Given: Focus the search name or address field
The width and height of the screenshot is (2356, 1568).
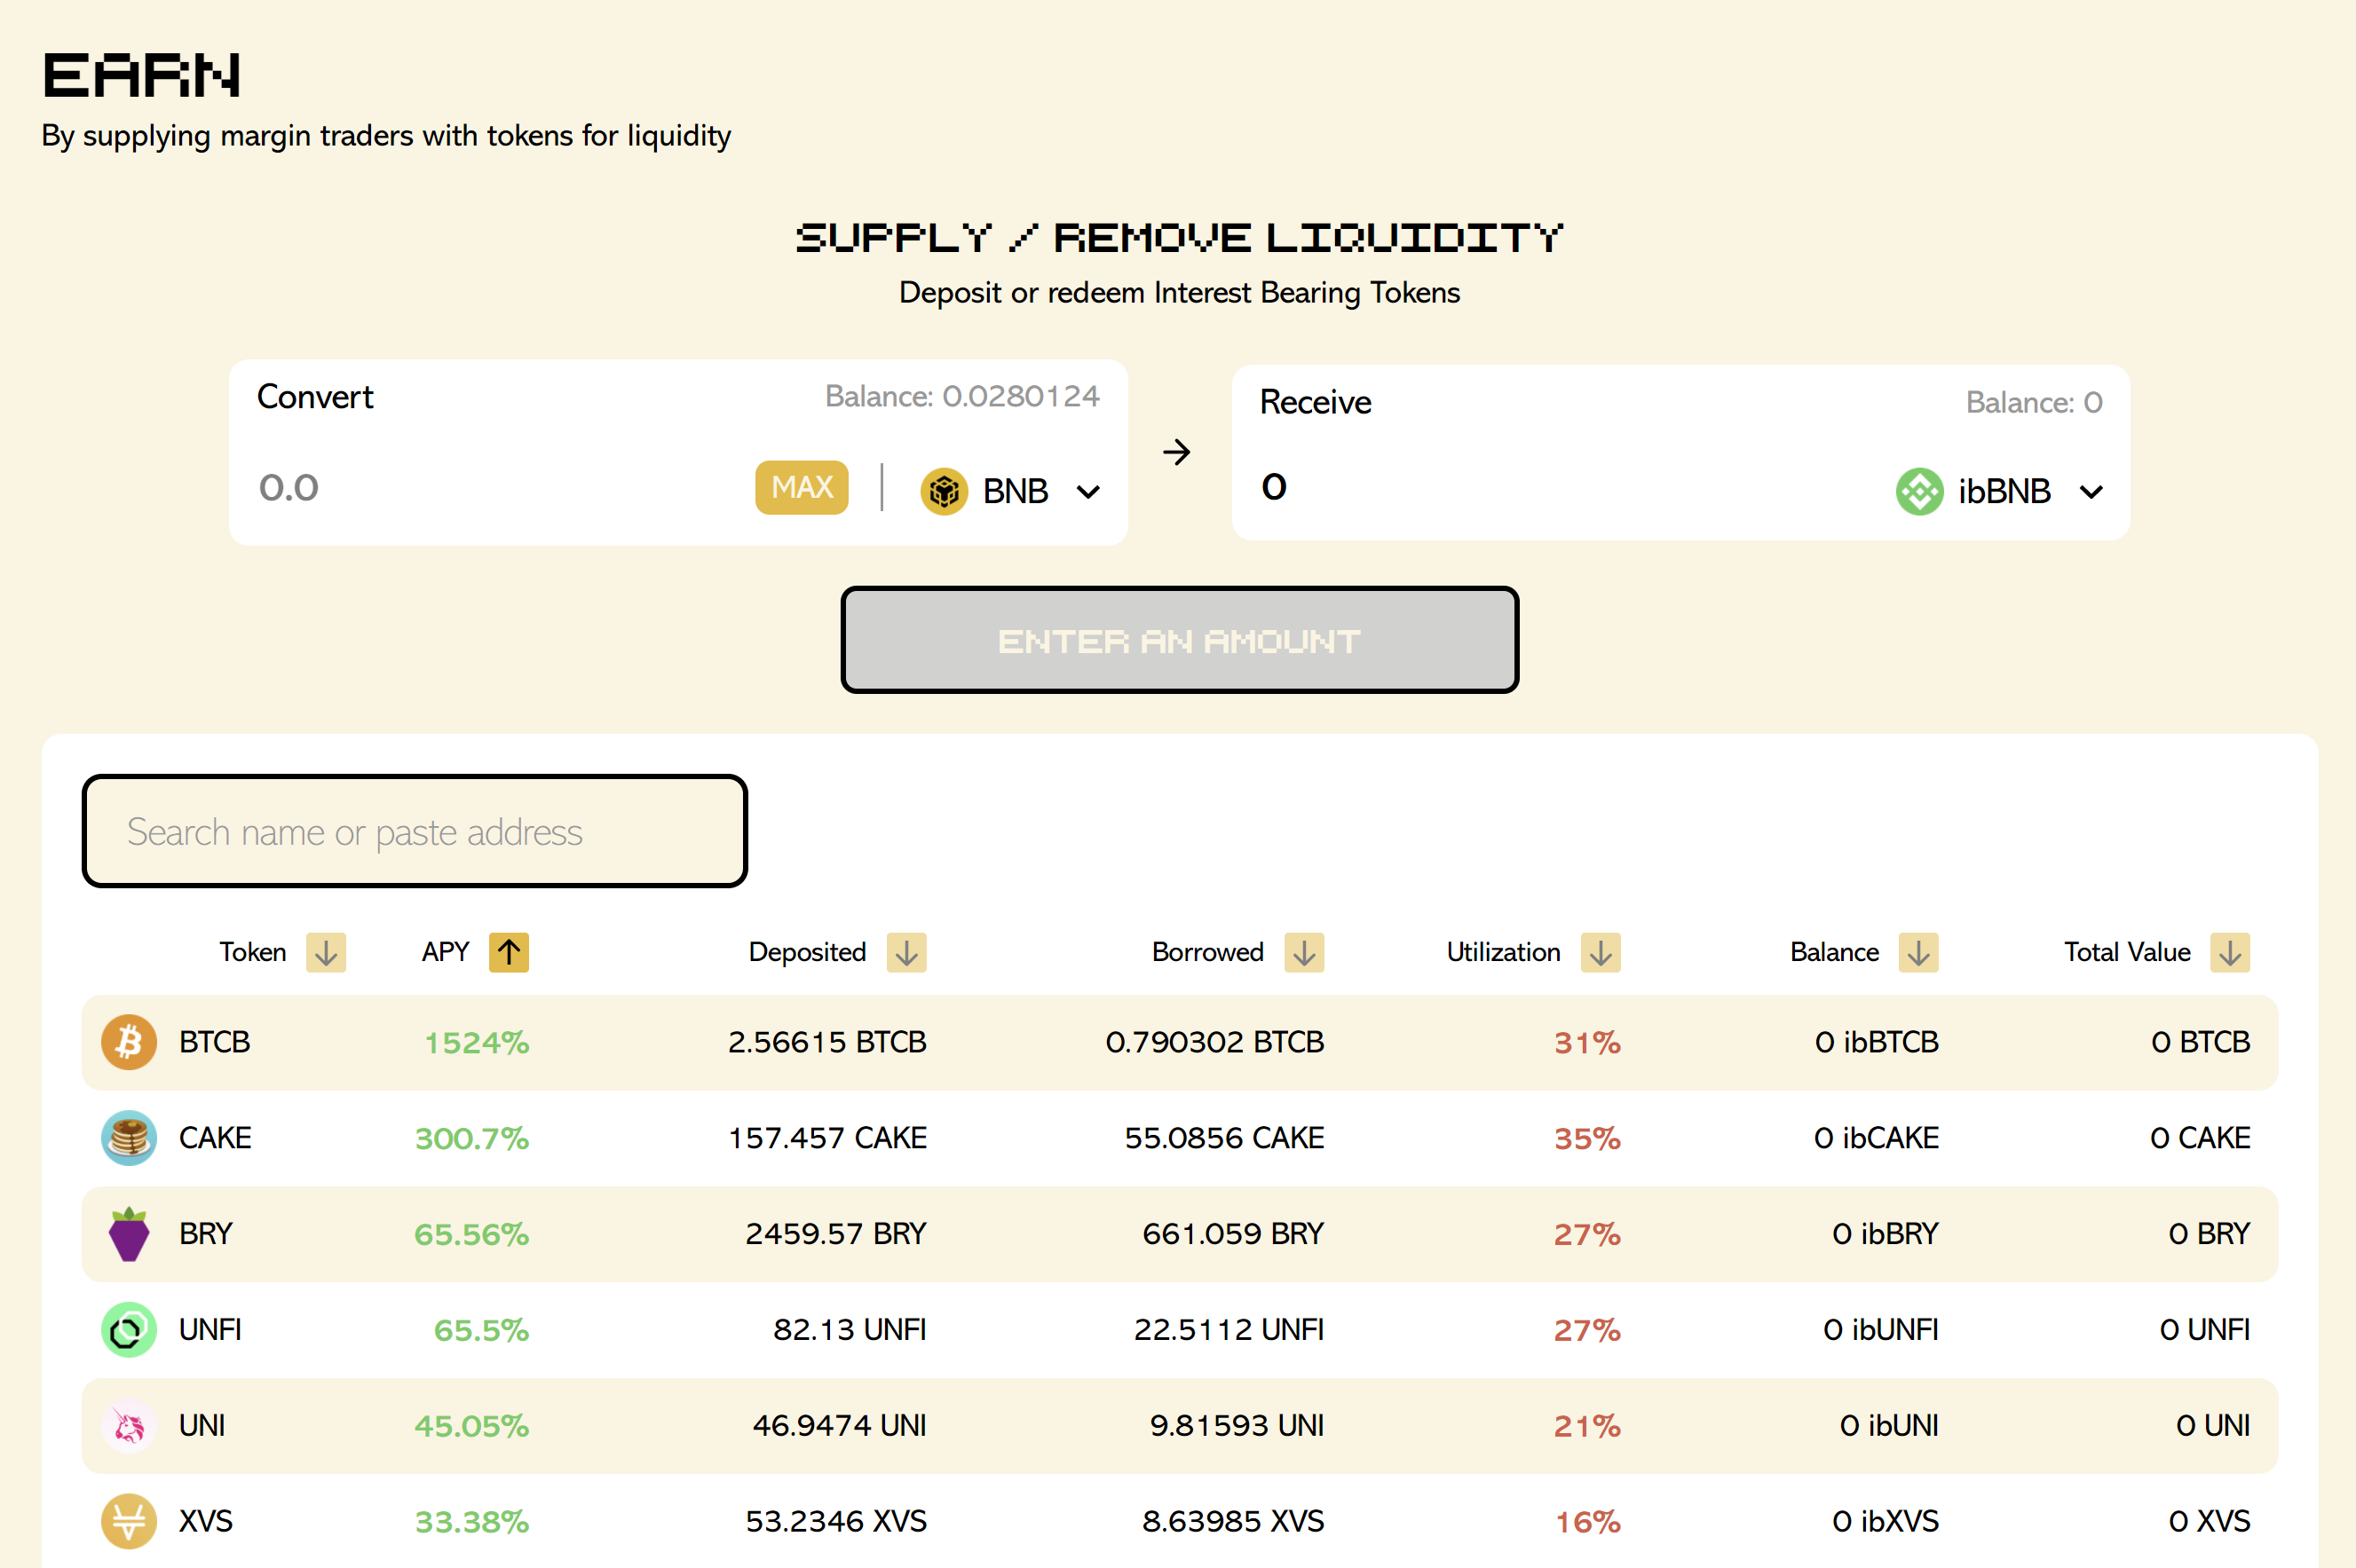Looking at the screenshot, I should point(415,831).
